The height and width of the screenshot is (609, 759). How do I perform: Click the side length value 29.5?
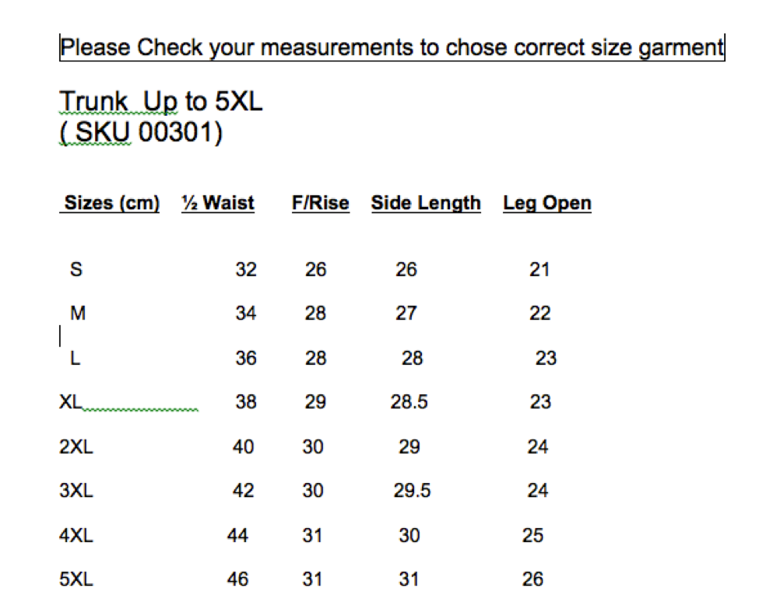coord(413,491)
